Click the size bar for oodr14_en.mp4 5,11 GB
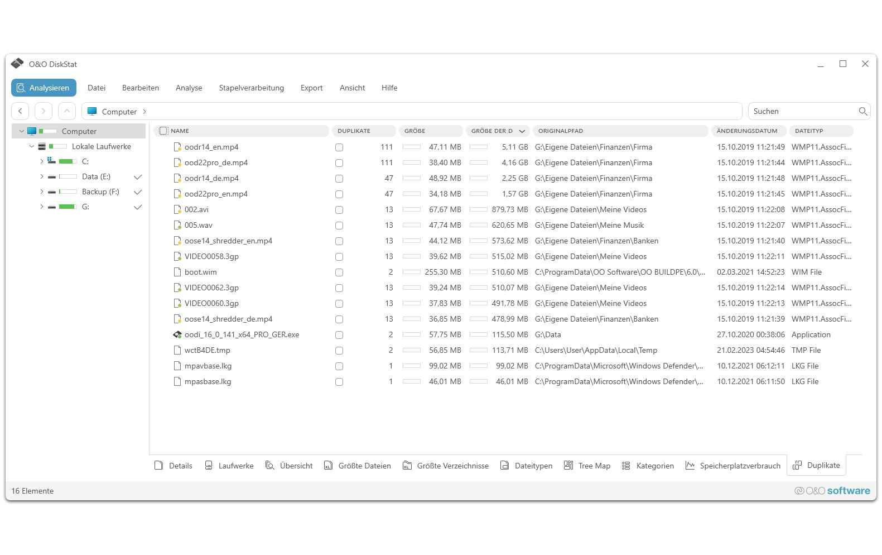 pos(479,147)
